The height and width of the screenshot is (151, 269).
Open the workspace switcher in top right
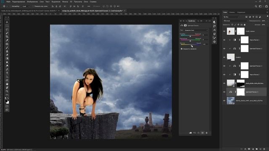pyautogui.click(x=260, y=6)
